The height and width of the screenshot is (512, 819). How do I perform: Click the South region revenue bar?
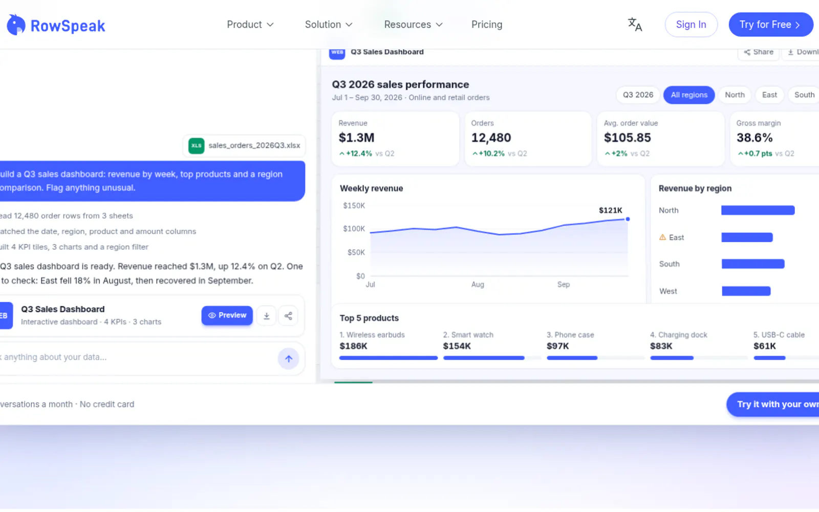coord(753,264)
